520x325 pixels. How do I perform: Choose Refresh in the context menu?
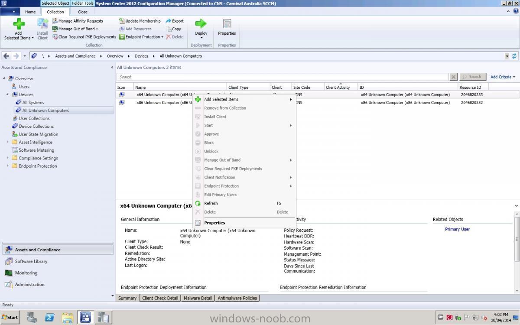pyautogui.click(x=244, y=203)
